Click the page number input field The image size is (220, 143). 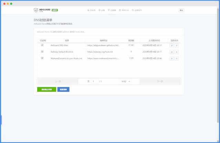(x=95, y=81)
